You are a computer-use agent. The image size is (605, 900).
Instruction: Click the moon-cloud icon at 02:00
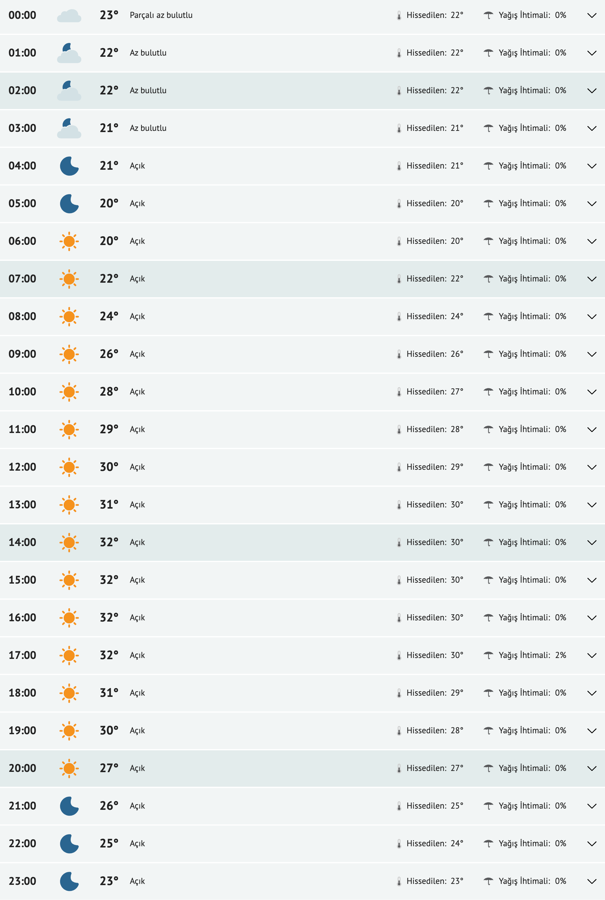pos(69,91)
